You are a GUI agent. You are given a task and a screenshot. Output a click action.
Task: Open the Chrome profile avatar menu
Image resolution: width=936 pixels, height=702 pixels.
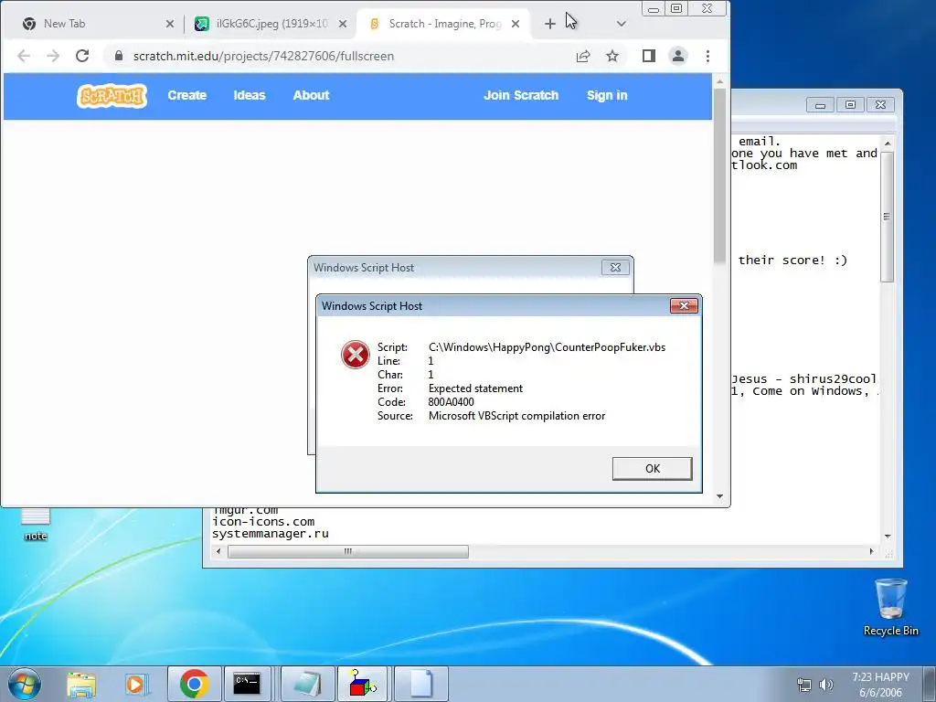[x=678, y=56]
